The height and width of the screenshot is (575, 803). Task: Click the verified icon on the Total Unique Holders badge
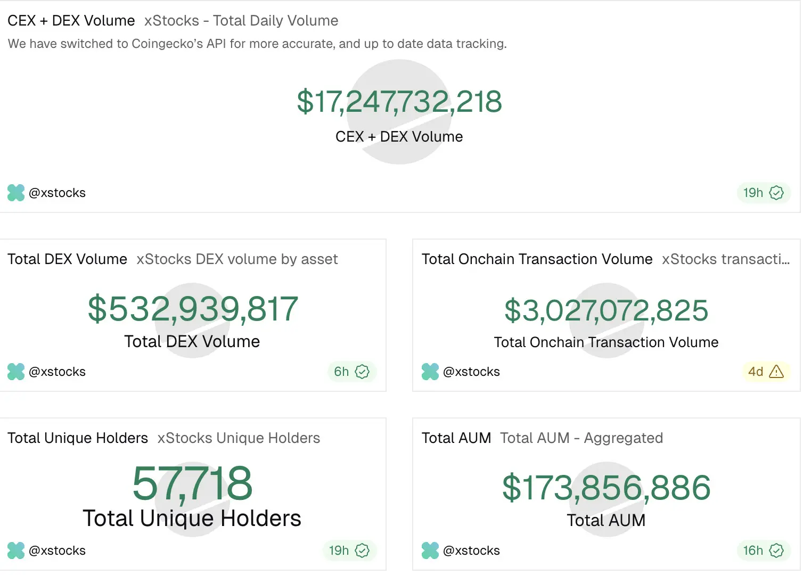click(x=363, y=551)
